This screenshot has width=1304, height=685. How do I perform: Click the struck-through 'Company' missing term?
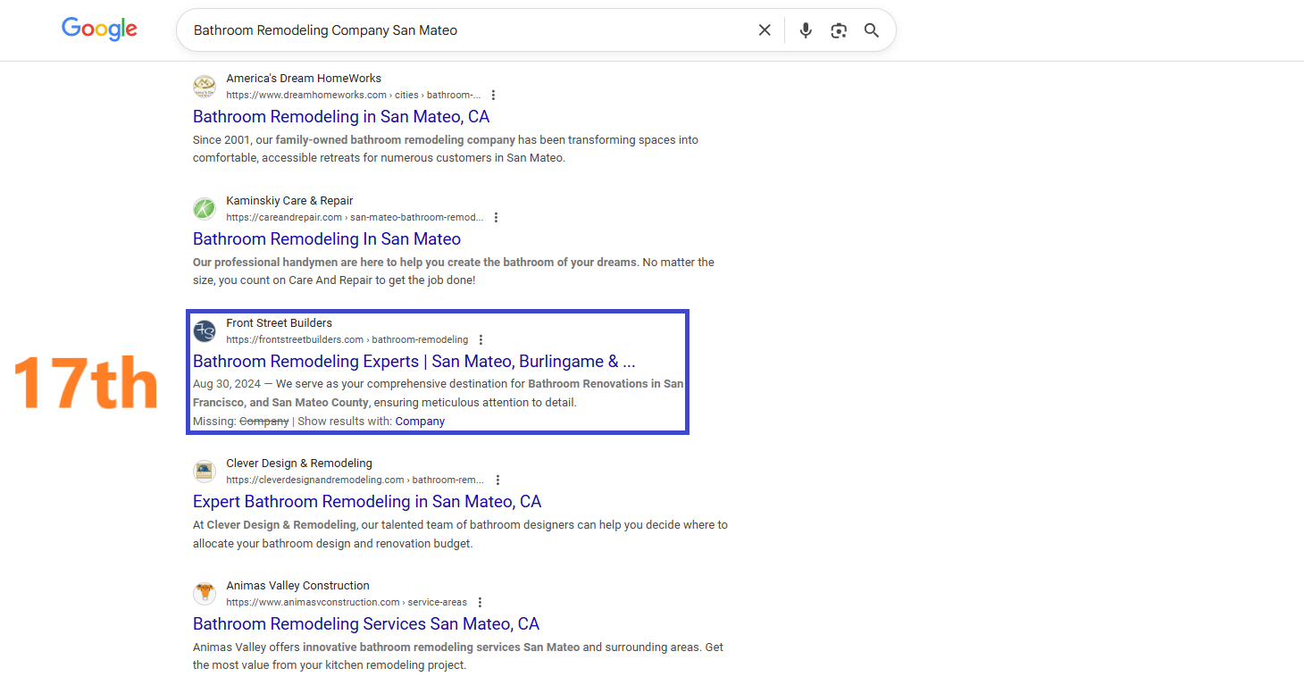pyautogui.click(x=263, y=422)
